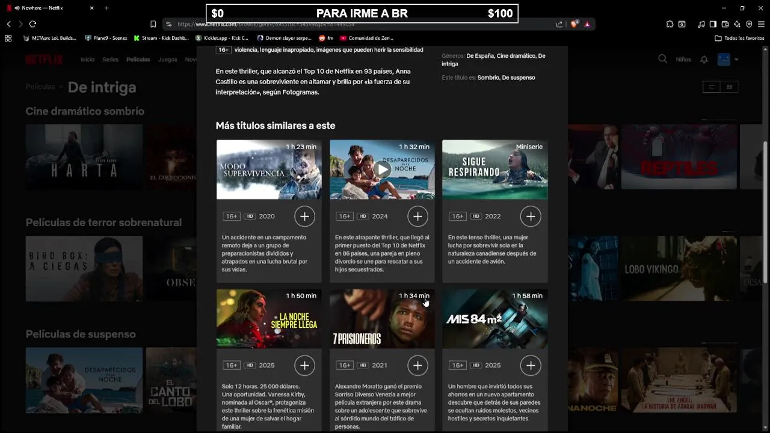Open Bird Box: A ciegas thumbnail

pyautogui.click(x=84, y=268)
